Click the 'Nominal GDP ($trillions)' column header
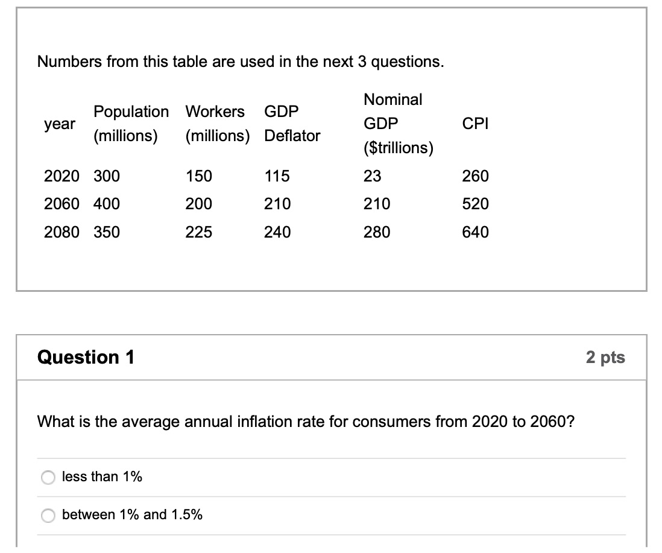The image size is (662, 553). tap(397, 123)
